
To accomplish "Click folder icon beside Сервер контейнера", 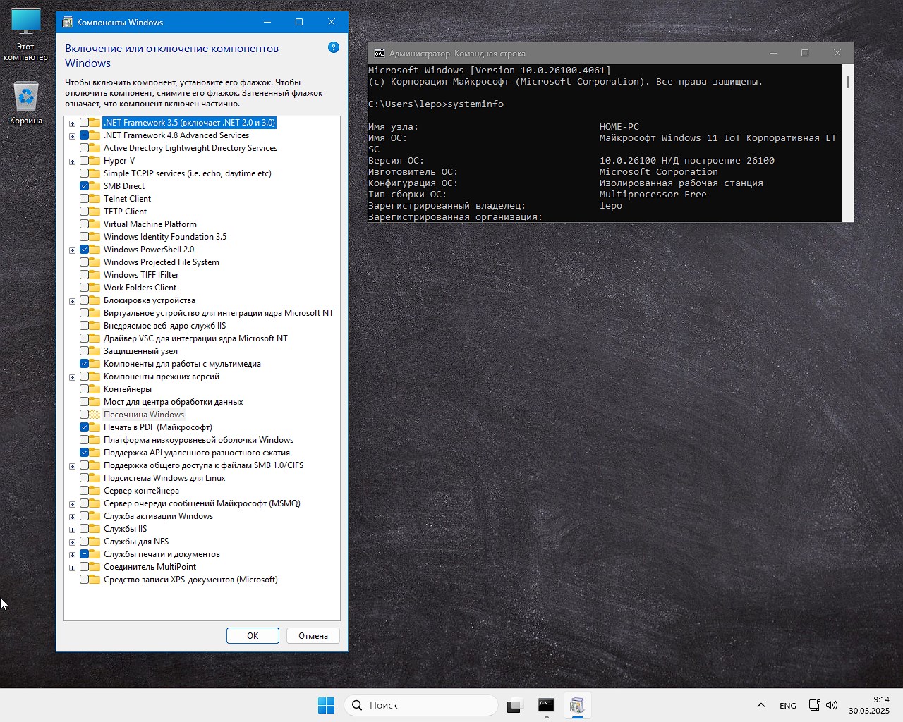I will 95,491.
